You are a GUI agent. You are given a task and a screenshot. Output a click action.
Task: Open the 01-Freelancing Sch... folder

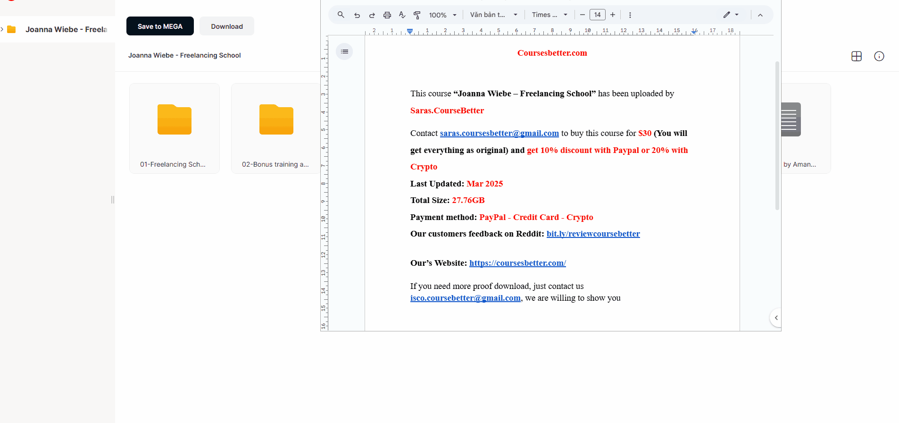coord(175,128)
